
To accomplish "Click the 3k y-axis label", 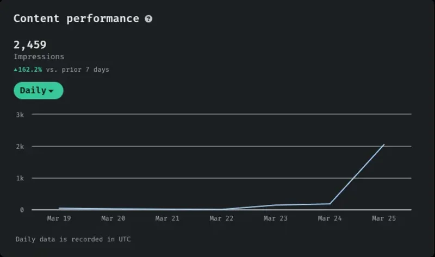I will (20, 115).
